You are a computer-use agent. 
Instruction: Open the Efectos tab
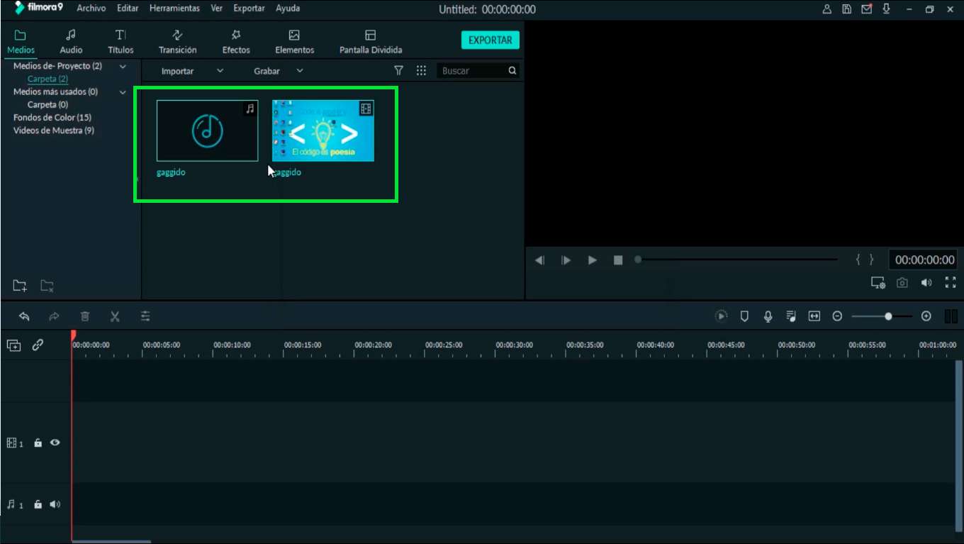click(x=236, y=42)
